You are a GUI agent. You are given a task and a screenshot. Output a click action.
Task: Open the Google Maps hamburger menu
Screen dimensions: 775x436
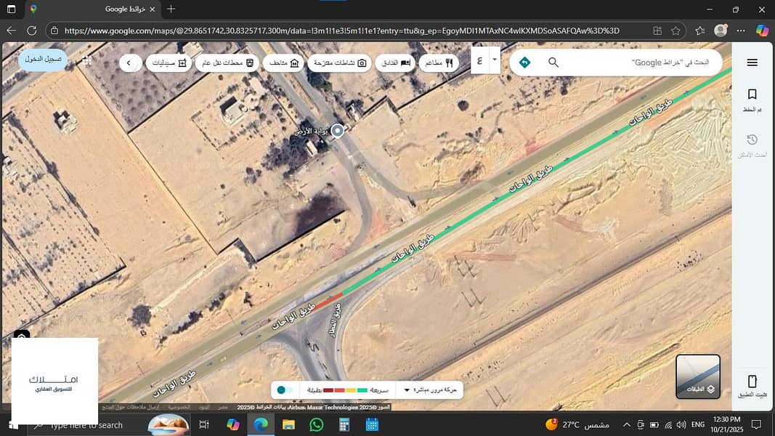click(752, 62)
